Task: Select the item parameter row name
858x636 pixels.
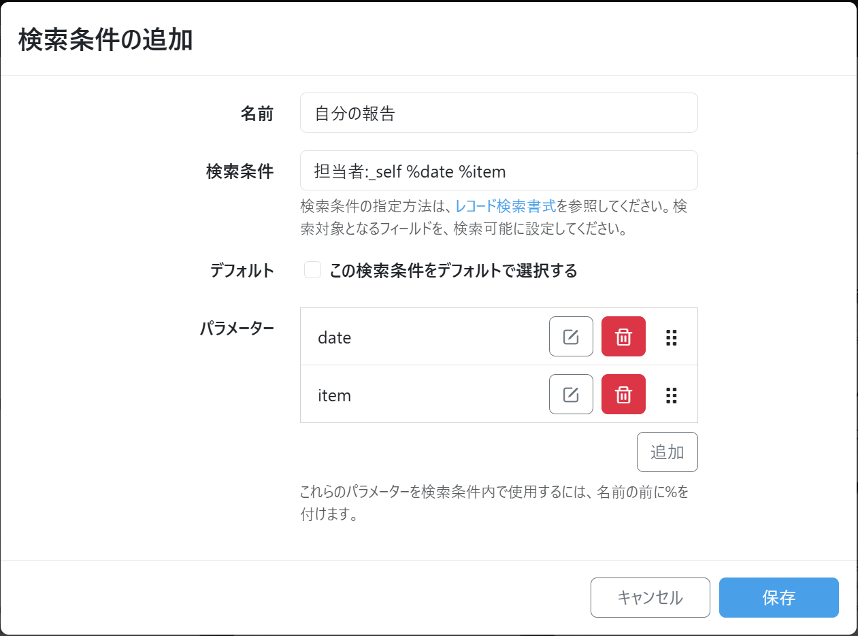Action: 334,395
